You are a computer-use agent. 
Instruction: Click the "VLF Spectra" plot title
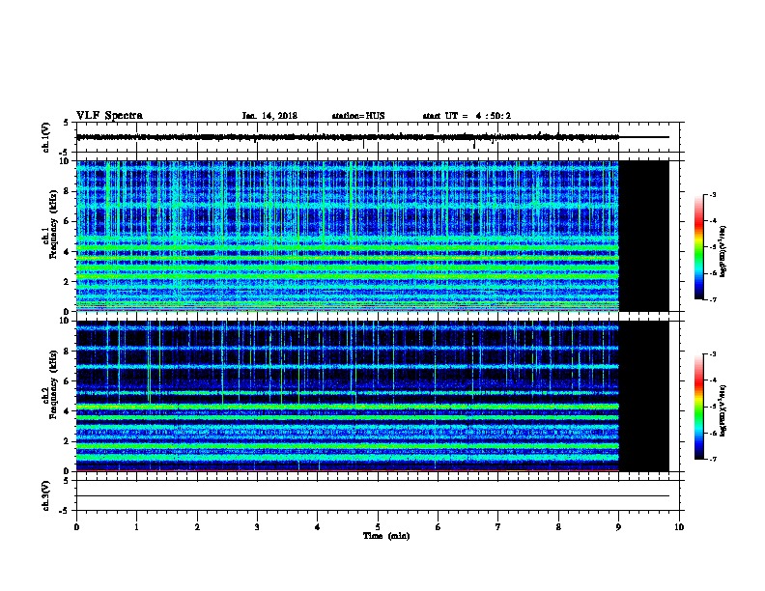point(109,116)
